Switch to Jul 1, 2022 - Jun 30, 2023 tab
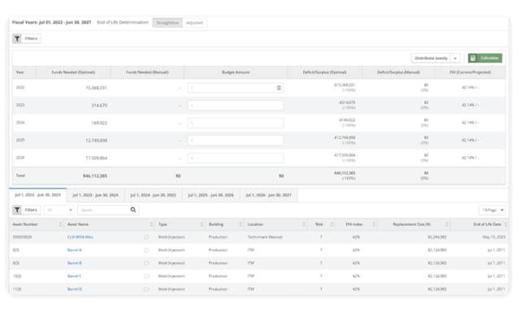Screen dimensions: 520x312 pyautogui.click(x=38, y=195)
